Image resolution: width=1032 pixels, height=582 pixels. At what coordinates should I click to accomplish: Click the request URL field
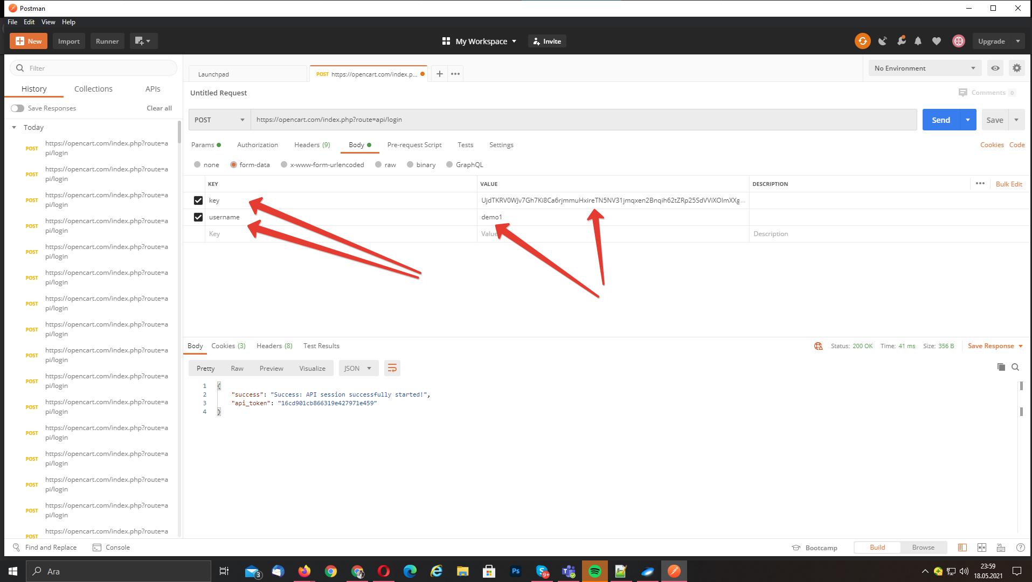point(584,120)
